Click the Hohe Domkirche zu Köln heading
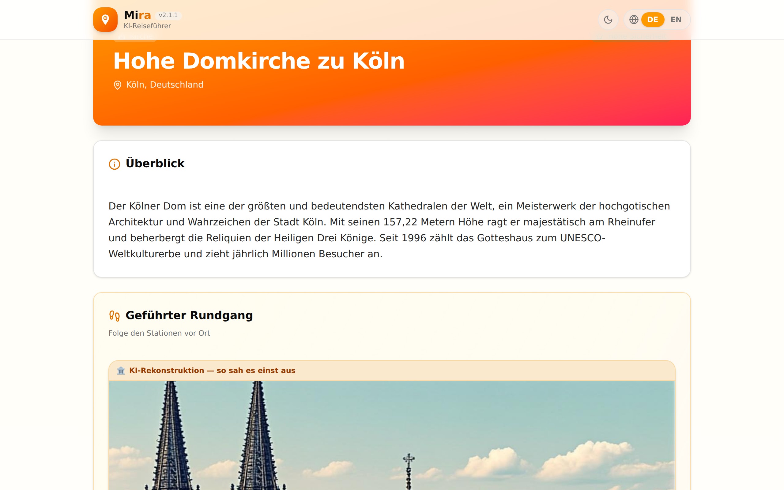This screenshot has height=490, width=784. click(259, 61)
